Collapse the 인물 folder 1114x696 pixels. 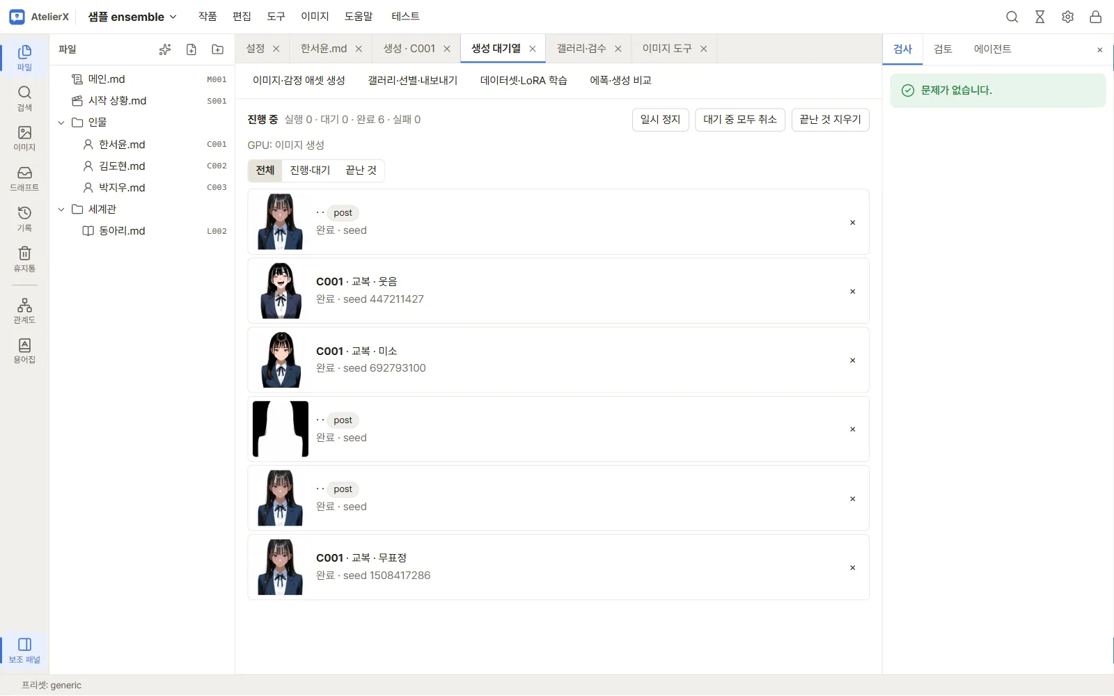click(x=61, y=122)
